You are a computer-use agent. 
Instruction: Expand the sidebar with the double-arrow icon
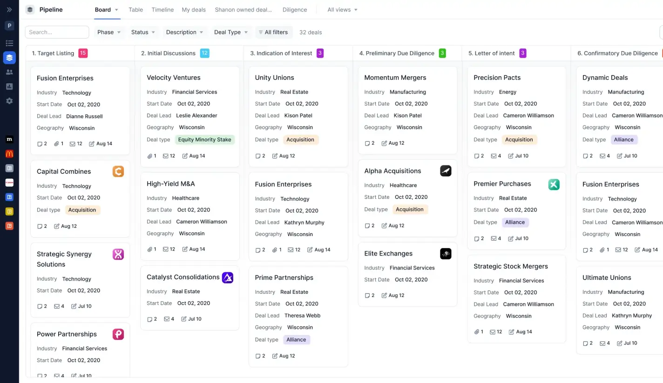(9, 9)
